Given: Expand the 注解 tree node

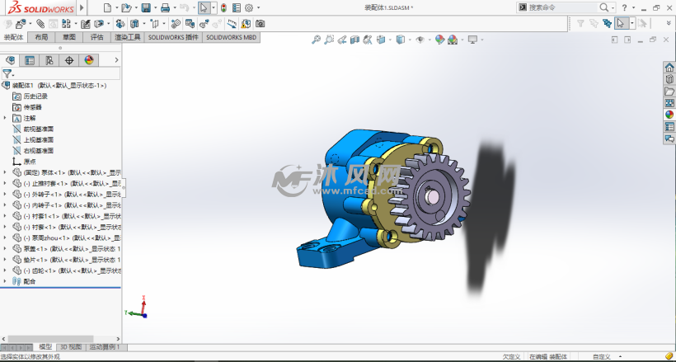Looking at the screenshot, I should coord(5,118).
